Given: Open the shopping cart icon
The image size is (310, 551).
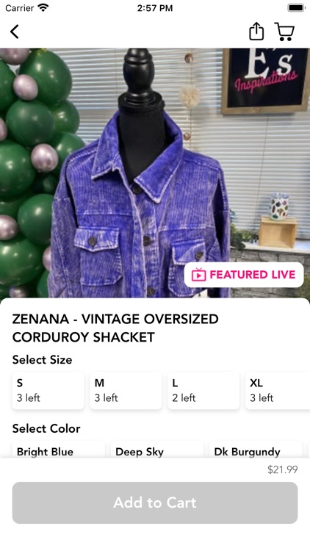Looking at the screenshot, I should [x=284, y=32].
